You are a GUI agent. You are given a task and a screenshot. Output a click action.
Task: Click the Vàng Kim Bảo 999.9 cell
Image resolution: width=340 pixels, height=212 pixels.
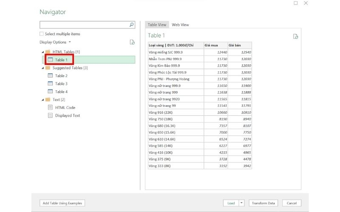pyautogui.click(x=176, y=66)
